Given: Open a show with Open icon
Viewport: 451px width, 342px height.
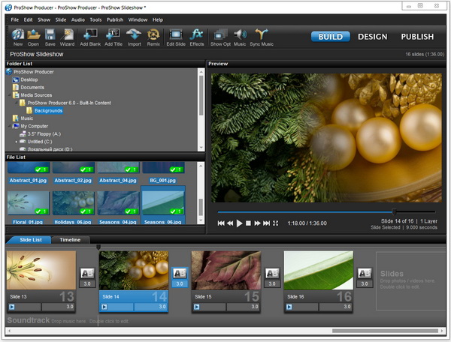Looking at the screenshot, I should 33,37.
